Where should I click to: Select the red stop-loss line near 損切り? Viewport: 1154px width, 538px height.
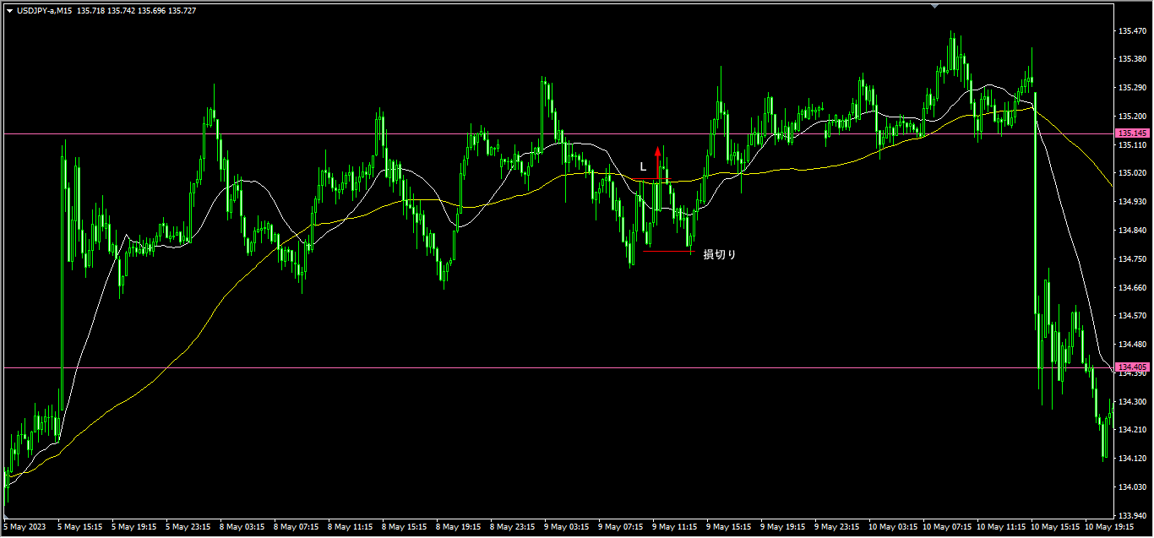(667, 251)
